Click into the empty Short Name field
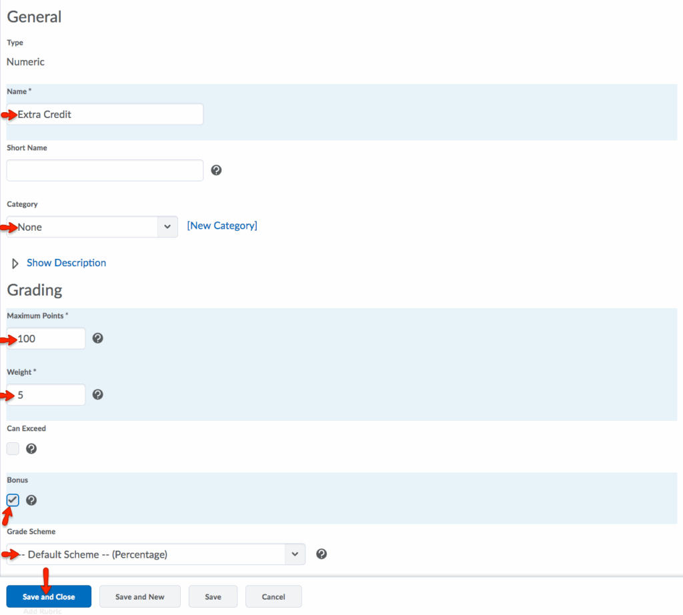The width and height of the screenshot is (683, 615). 105,171
